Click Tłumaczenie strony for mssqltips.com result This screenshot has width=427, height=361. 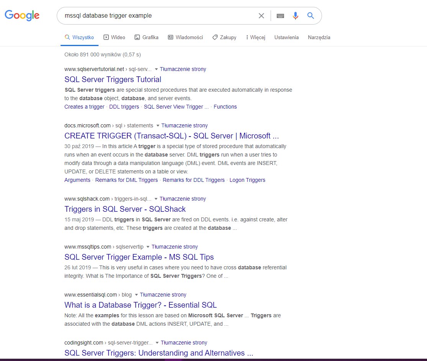[x=175, y=247]
